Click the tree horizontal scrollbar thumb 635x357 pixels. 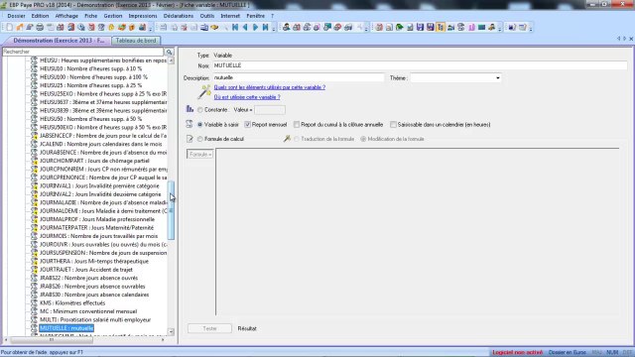[x=52, y=339]
